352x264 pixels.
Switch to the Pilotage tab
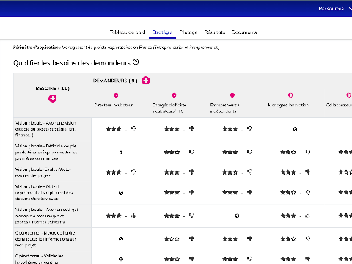pyautogui.click(x=188, y=32)
